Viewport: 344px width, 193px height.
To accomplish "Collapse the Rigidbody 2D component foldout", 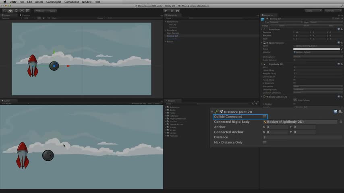I will pos(261,64).
